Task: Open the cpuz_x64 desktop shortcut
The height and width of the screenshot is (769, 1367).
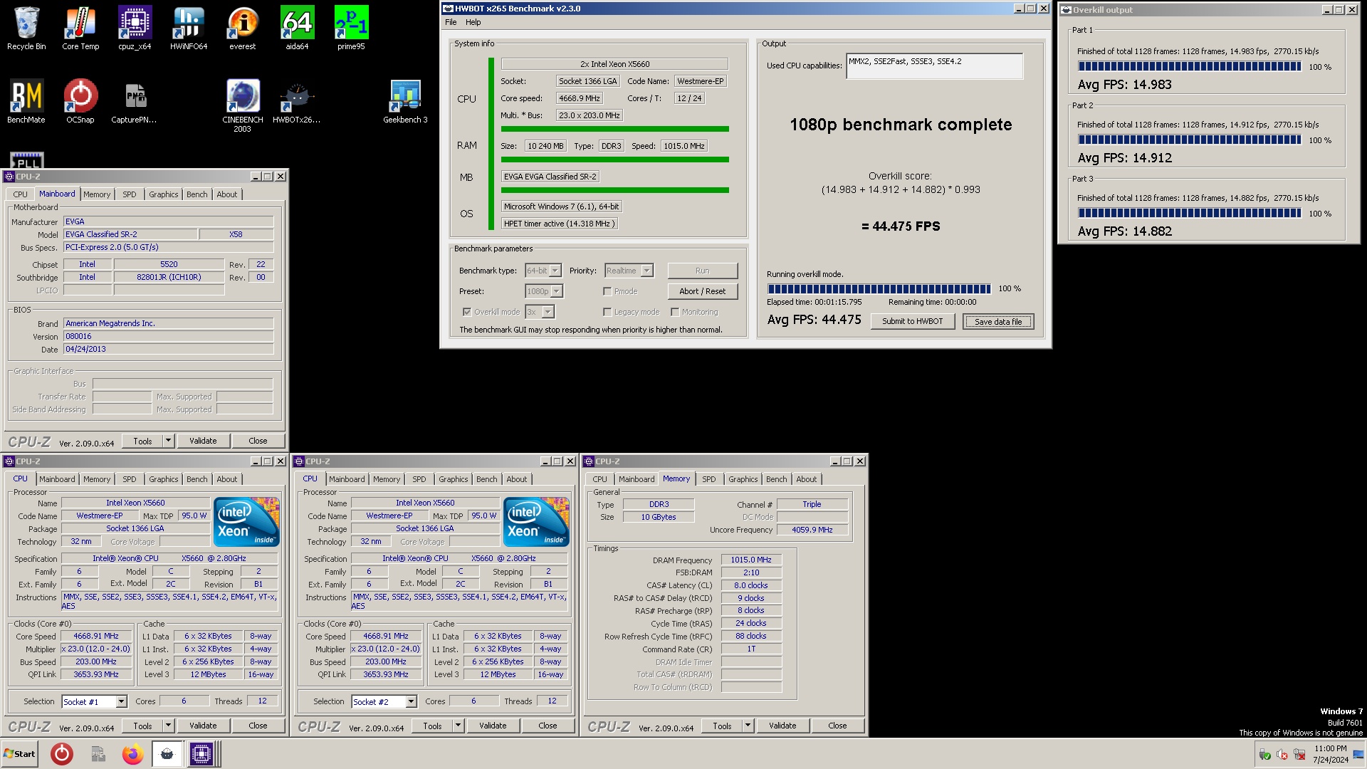Action: click(135, 28)
